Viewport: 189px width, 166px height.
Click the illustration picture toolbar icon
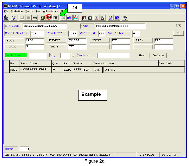tap(75, 17)
